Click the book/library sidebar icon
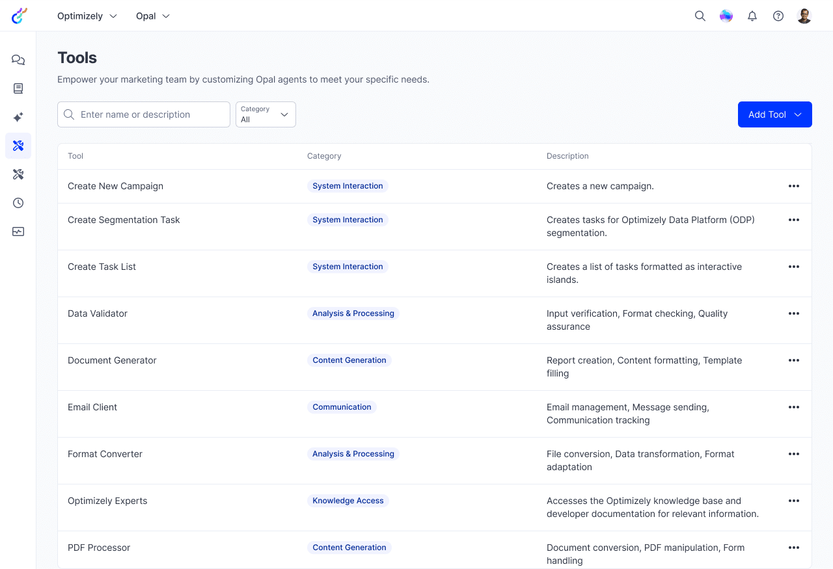The height and width of the screenshot is (569, 833). point(18,88)
